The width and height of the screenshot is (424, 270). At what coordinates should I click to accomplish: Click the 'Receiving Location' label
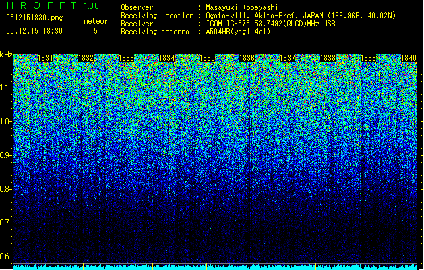point(157,16)
